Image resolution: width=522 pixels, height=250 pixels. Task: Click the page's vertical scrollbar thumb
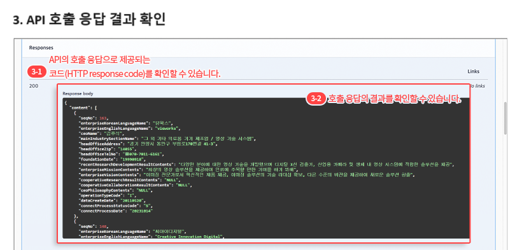coord(505,118)
